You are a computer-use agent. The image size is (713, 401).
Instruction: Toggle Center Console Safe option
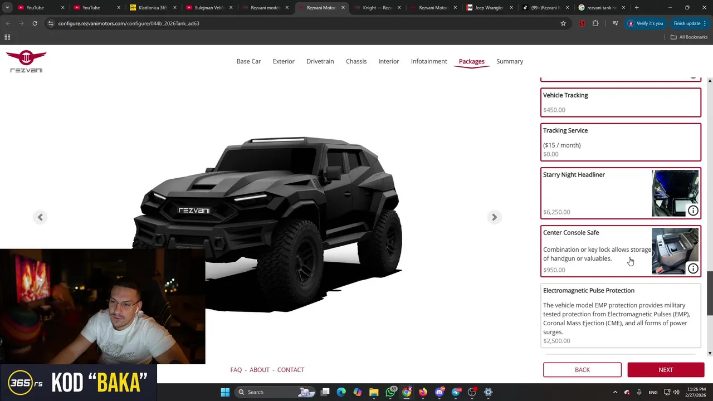click(621, 251)
